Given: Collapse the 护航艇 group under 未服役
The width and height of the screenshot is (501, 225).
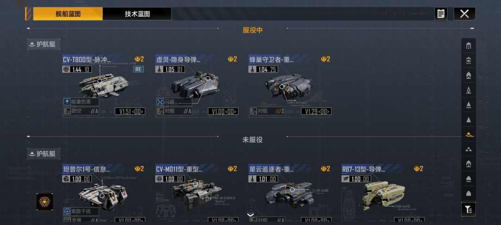Looking at the screenshot, I should (x=44, y=154).
